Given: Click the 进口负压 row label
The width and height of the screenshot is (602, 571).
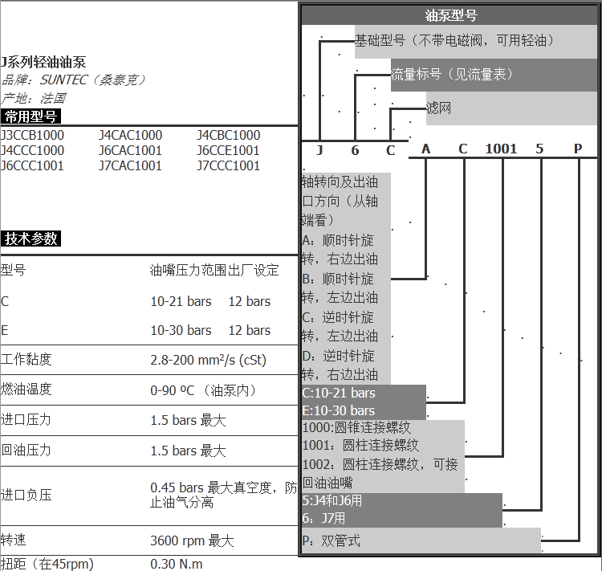Looking at the screenshot, I should (x=26, y=495).
